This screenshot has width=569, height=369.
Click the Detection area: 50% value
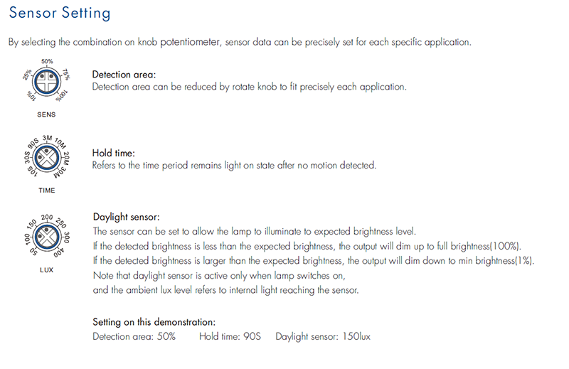click(x=134, y=336)
